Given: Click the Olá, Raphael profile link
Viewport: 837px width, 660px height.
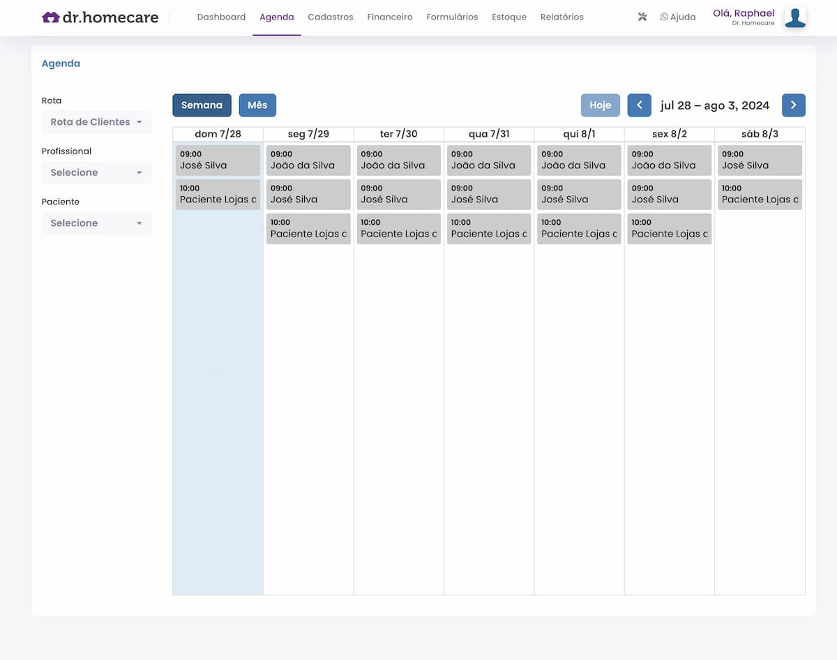Looking at the screenshot, I should [x=743, y=14].
